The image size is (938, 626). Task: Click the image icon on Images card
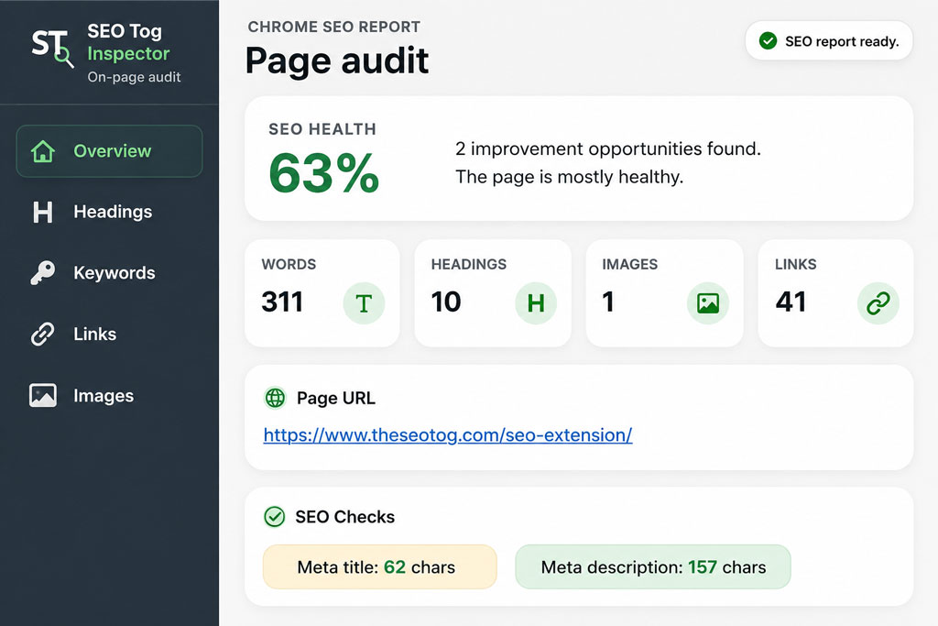pos(708,303)
